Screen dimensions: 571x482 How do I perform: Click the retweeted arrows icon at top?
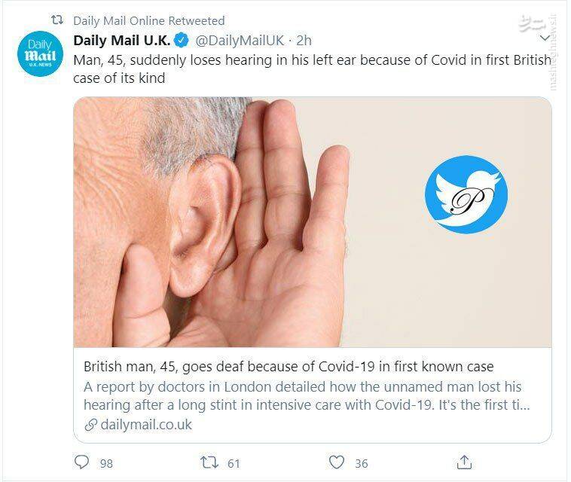point(56,20)
